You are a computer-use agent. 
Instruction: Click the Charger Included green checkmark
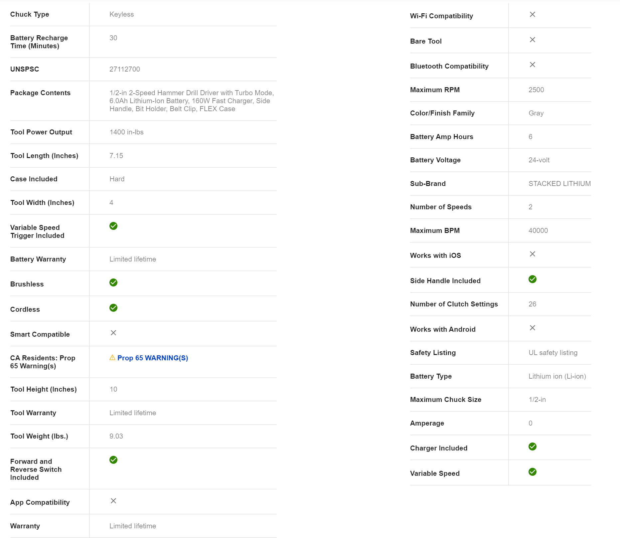[x=533, y=447]
